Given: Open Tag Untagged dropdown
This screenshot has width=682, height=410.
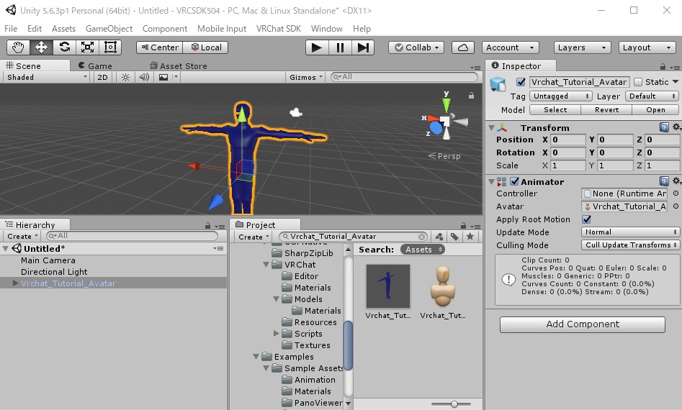Looking at the screenshot, I should [x=560, y=96].
